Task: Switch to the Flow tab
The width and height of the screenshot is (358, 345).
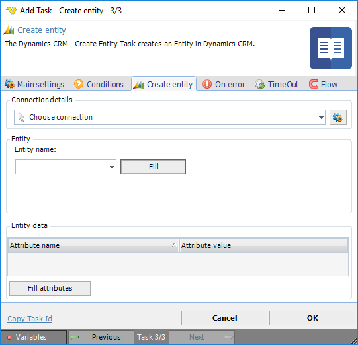Action: coord(323,85)
